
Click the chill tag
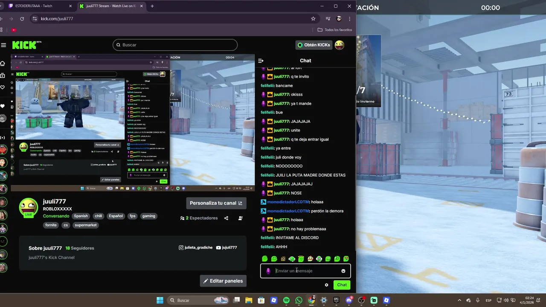[x=99, y=216]
